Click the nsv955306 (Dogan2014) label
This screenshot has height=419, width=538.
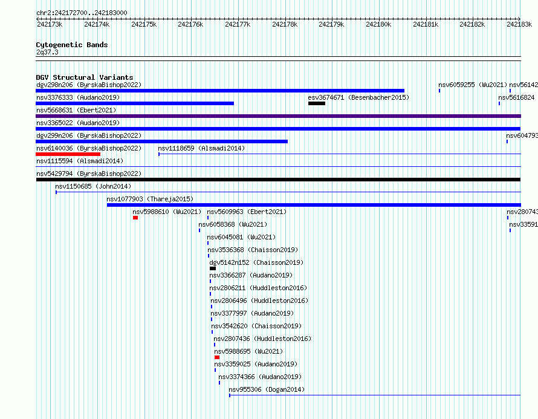click(x=267, y=389)
